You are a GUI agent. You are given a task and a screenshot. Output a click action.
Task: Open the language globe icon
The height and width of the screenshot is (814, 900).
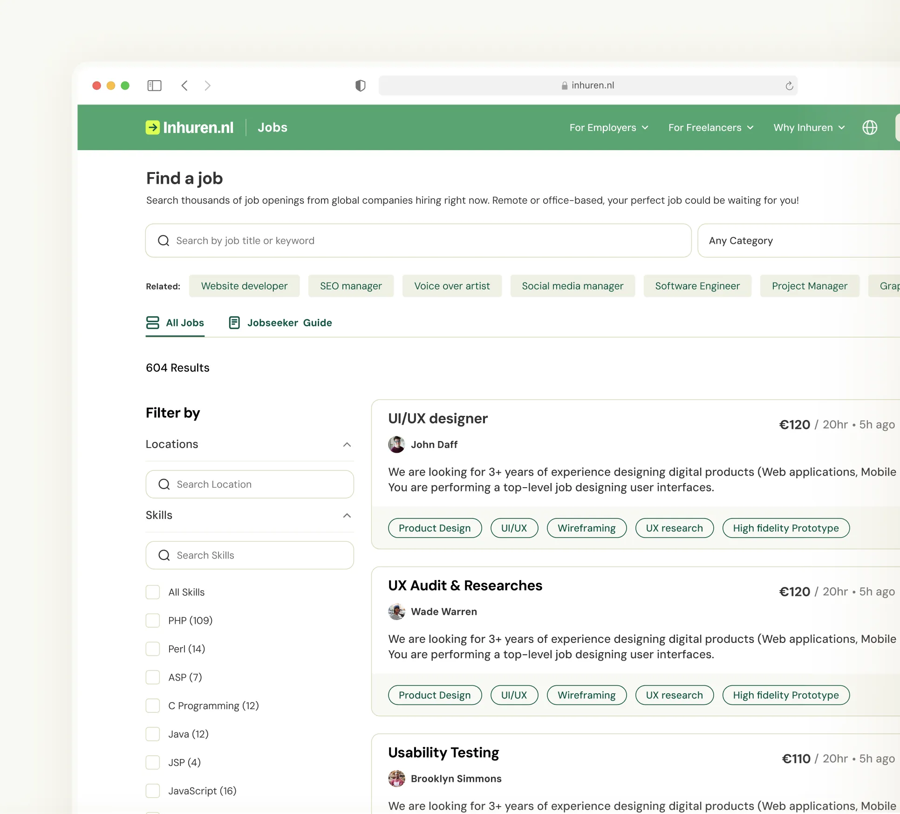(869, 127)
